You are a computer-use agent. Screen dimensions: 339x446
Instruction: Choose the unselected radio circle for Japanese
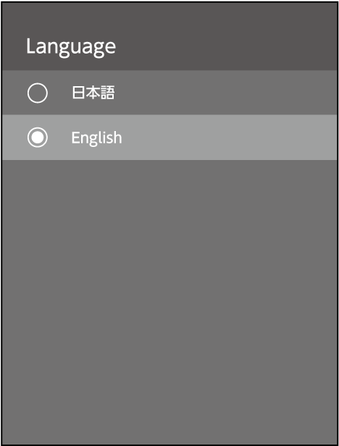pyautogui.click(x=37, y=93)
